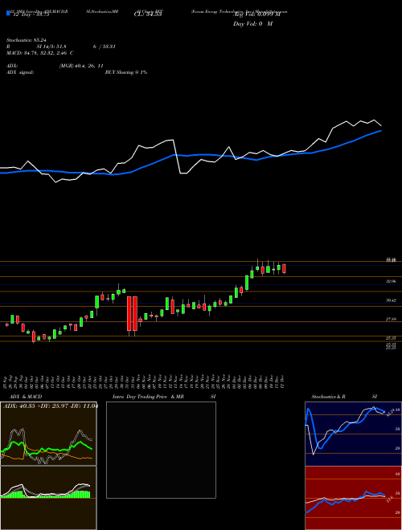Open the empty Intra Day Trading Price chart
This screenshot has width=402, height=530.
pyautogui.click(x=161, y=450)
